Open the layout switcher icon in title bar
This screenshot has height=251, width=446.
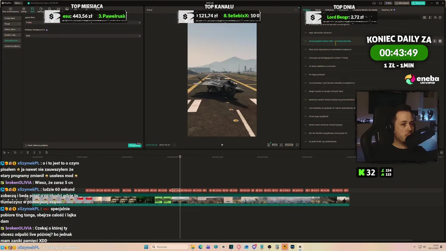(374, 3)
